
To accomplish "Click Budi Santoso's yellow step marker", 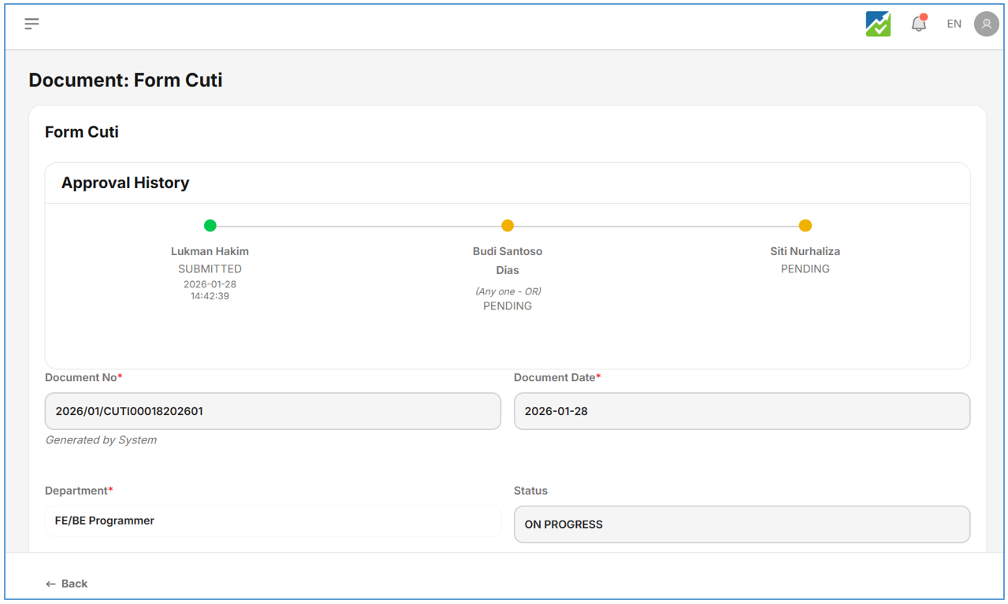I will (x=508, y=226).
